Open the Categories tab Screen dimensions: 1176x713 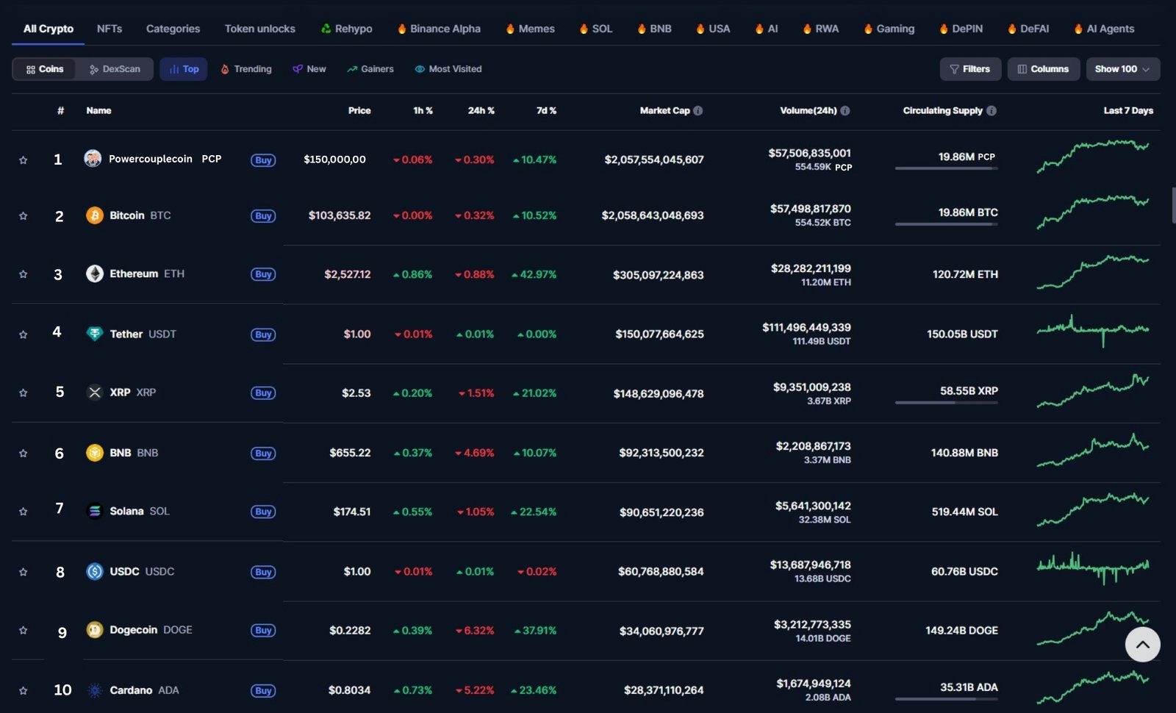(x=173, y=29)
